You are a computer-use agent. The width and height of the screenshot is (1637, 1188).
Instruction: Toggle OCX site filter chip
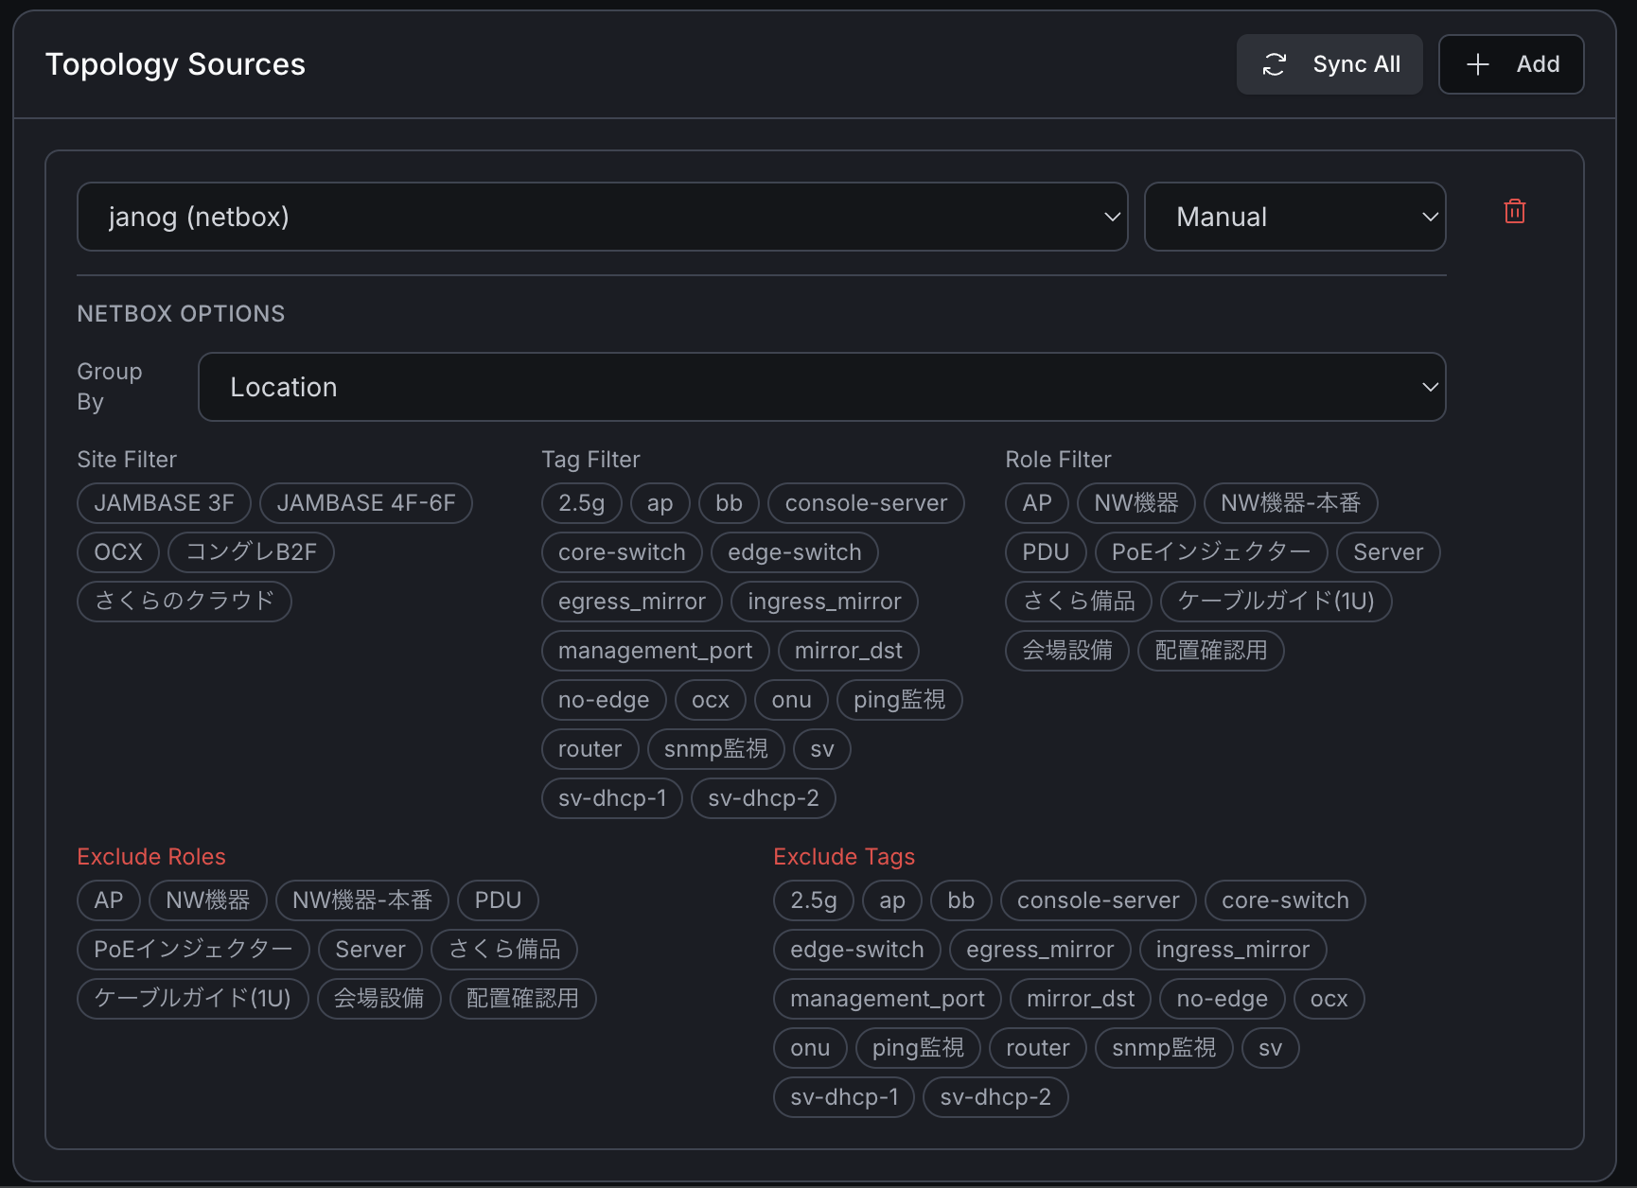[x=118, y=552]
